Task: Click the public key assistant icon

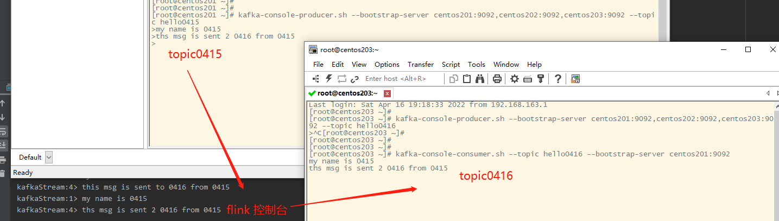Action: [540, 79]
